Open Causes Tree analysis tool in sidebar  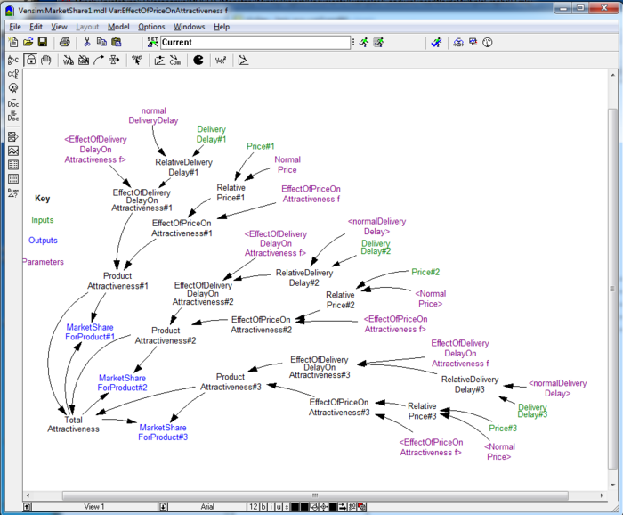pos(13,61)
